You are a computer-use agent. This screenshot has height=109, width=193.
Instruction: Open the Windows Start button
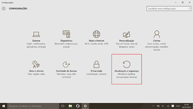pos(4,106)
